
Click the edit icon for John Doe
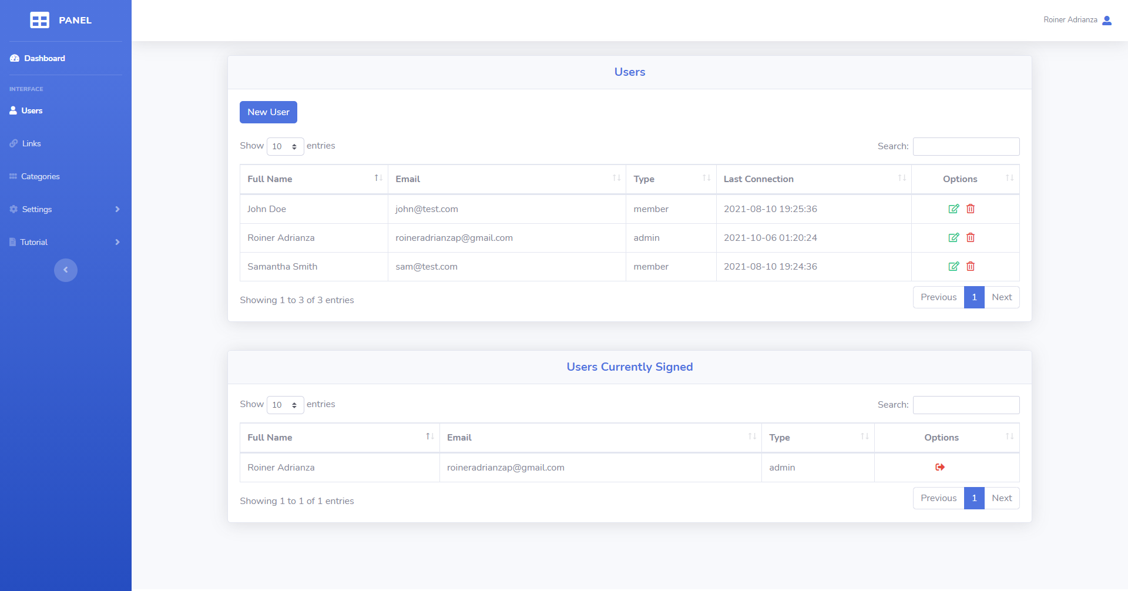point(954,209)
